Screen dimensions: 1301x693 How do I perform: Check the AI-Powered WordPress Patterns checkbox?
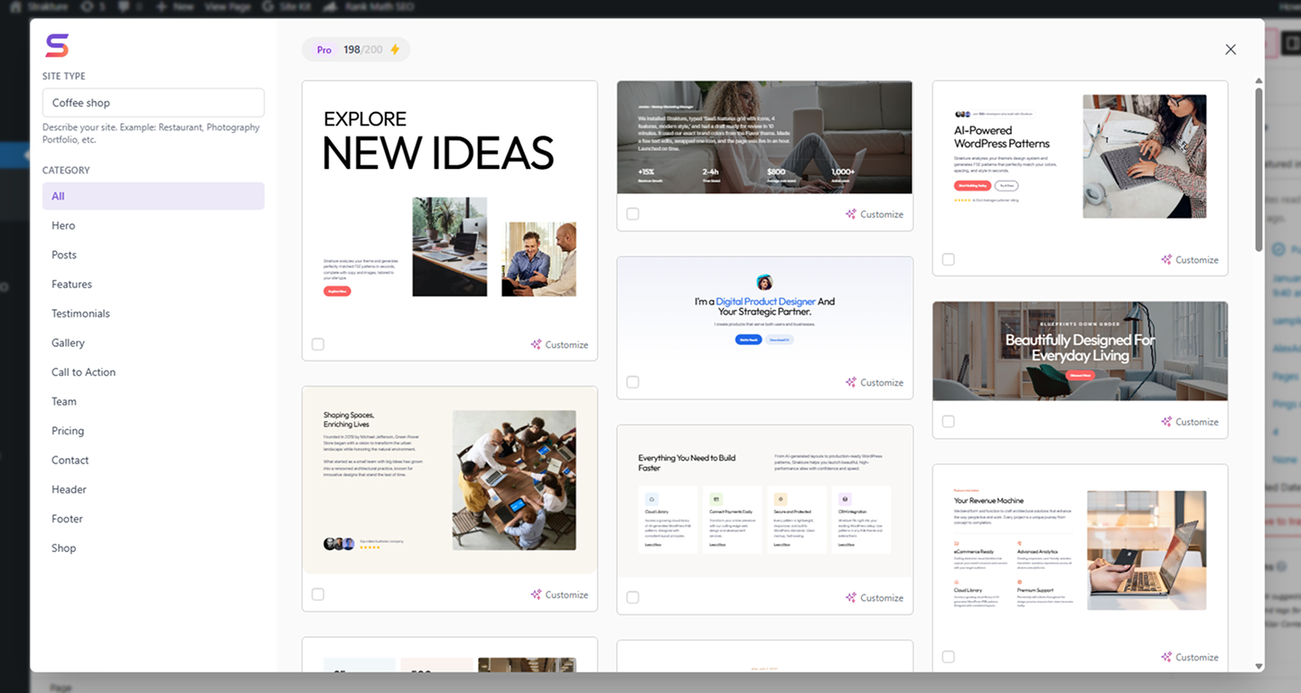[948, 259]
